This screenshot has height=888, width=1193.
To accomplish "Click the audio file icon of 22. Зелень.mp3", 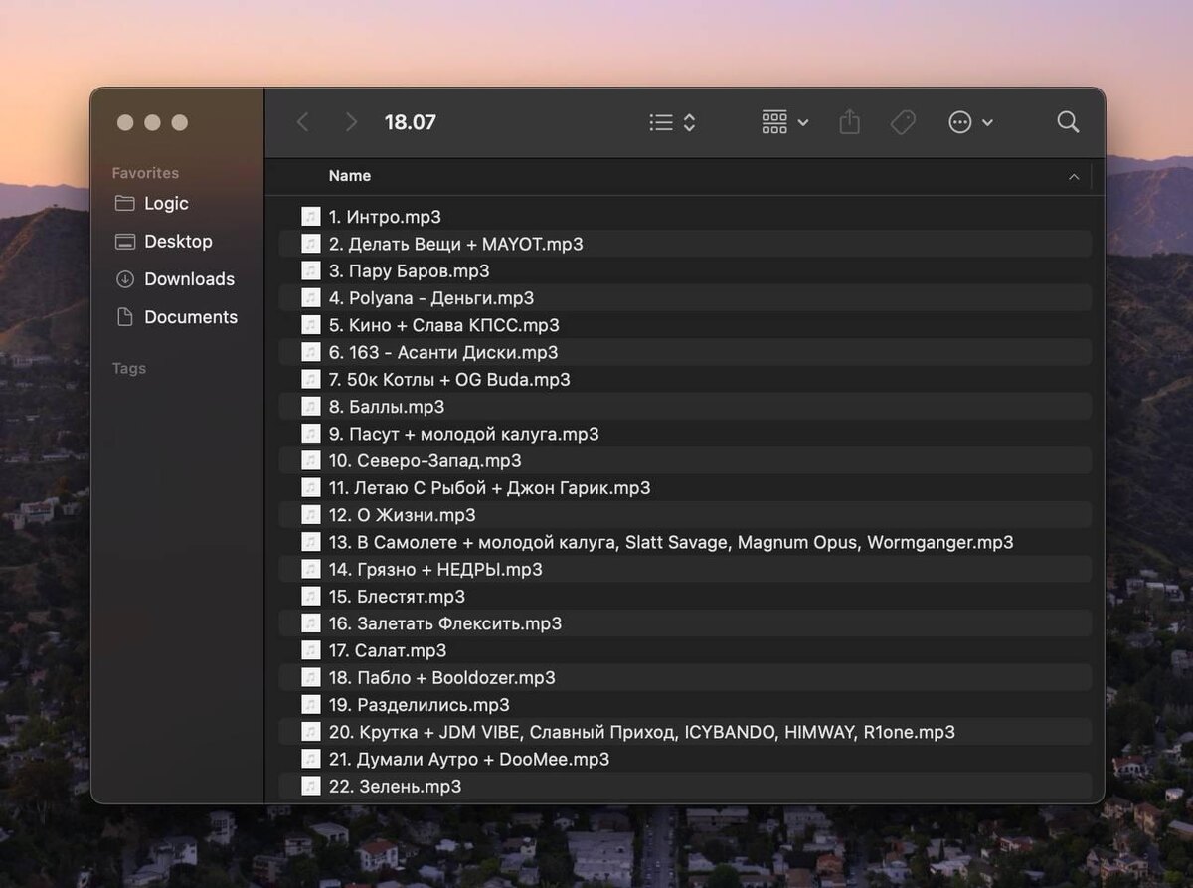I will point(311,786).
